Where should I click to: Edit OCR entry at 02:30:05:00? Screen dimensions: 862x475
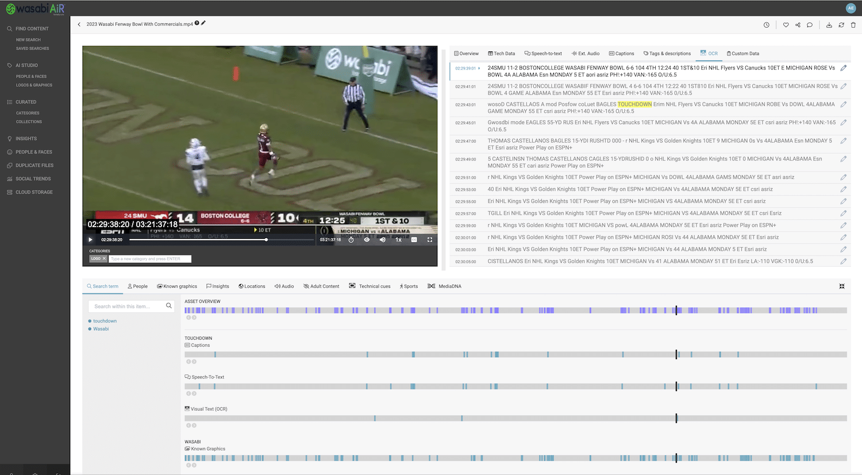pos(844,261)
